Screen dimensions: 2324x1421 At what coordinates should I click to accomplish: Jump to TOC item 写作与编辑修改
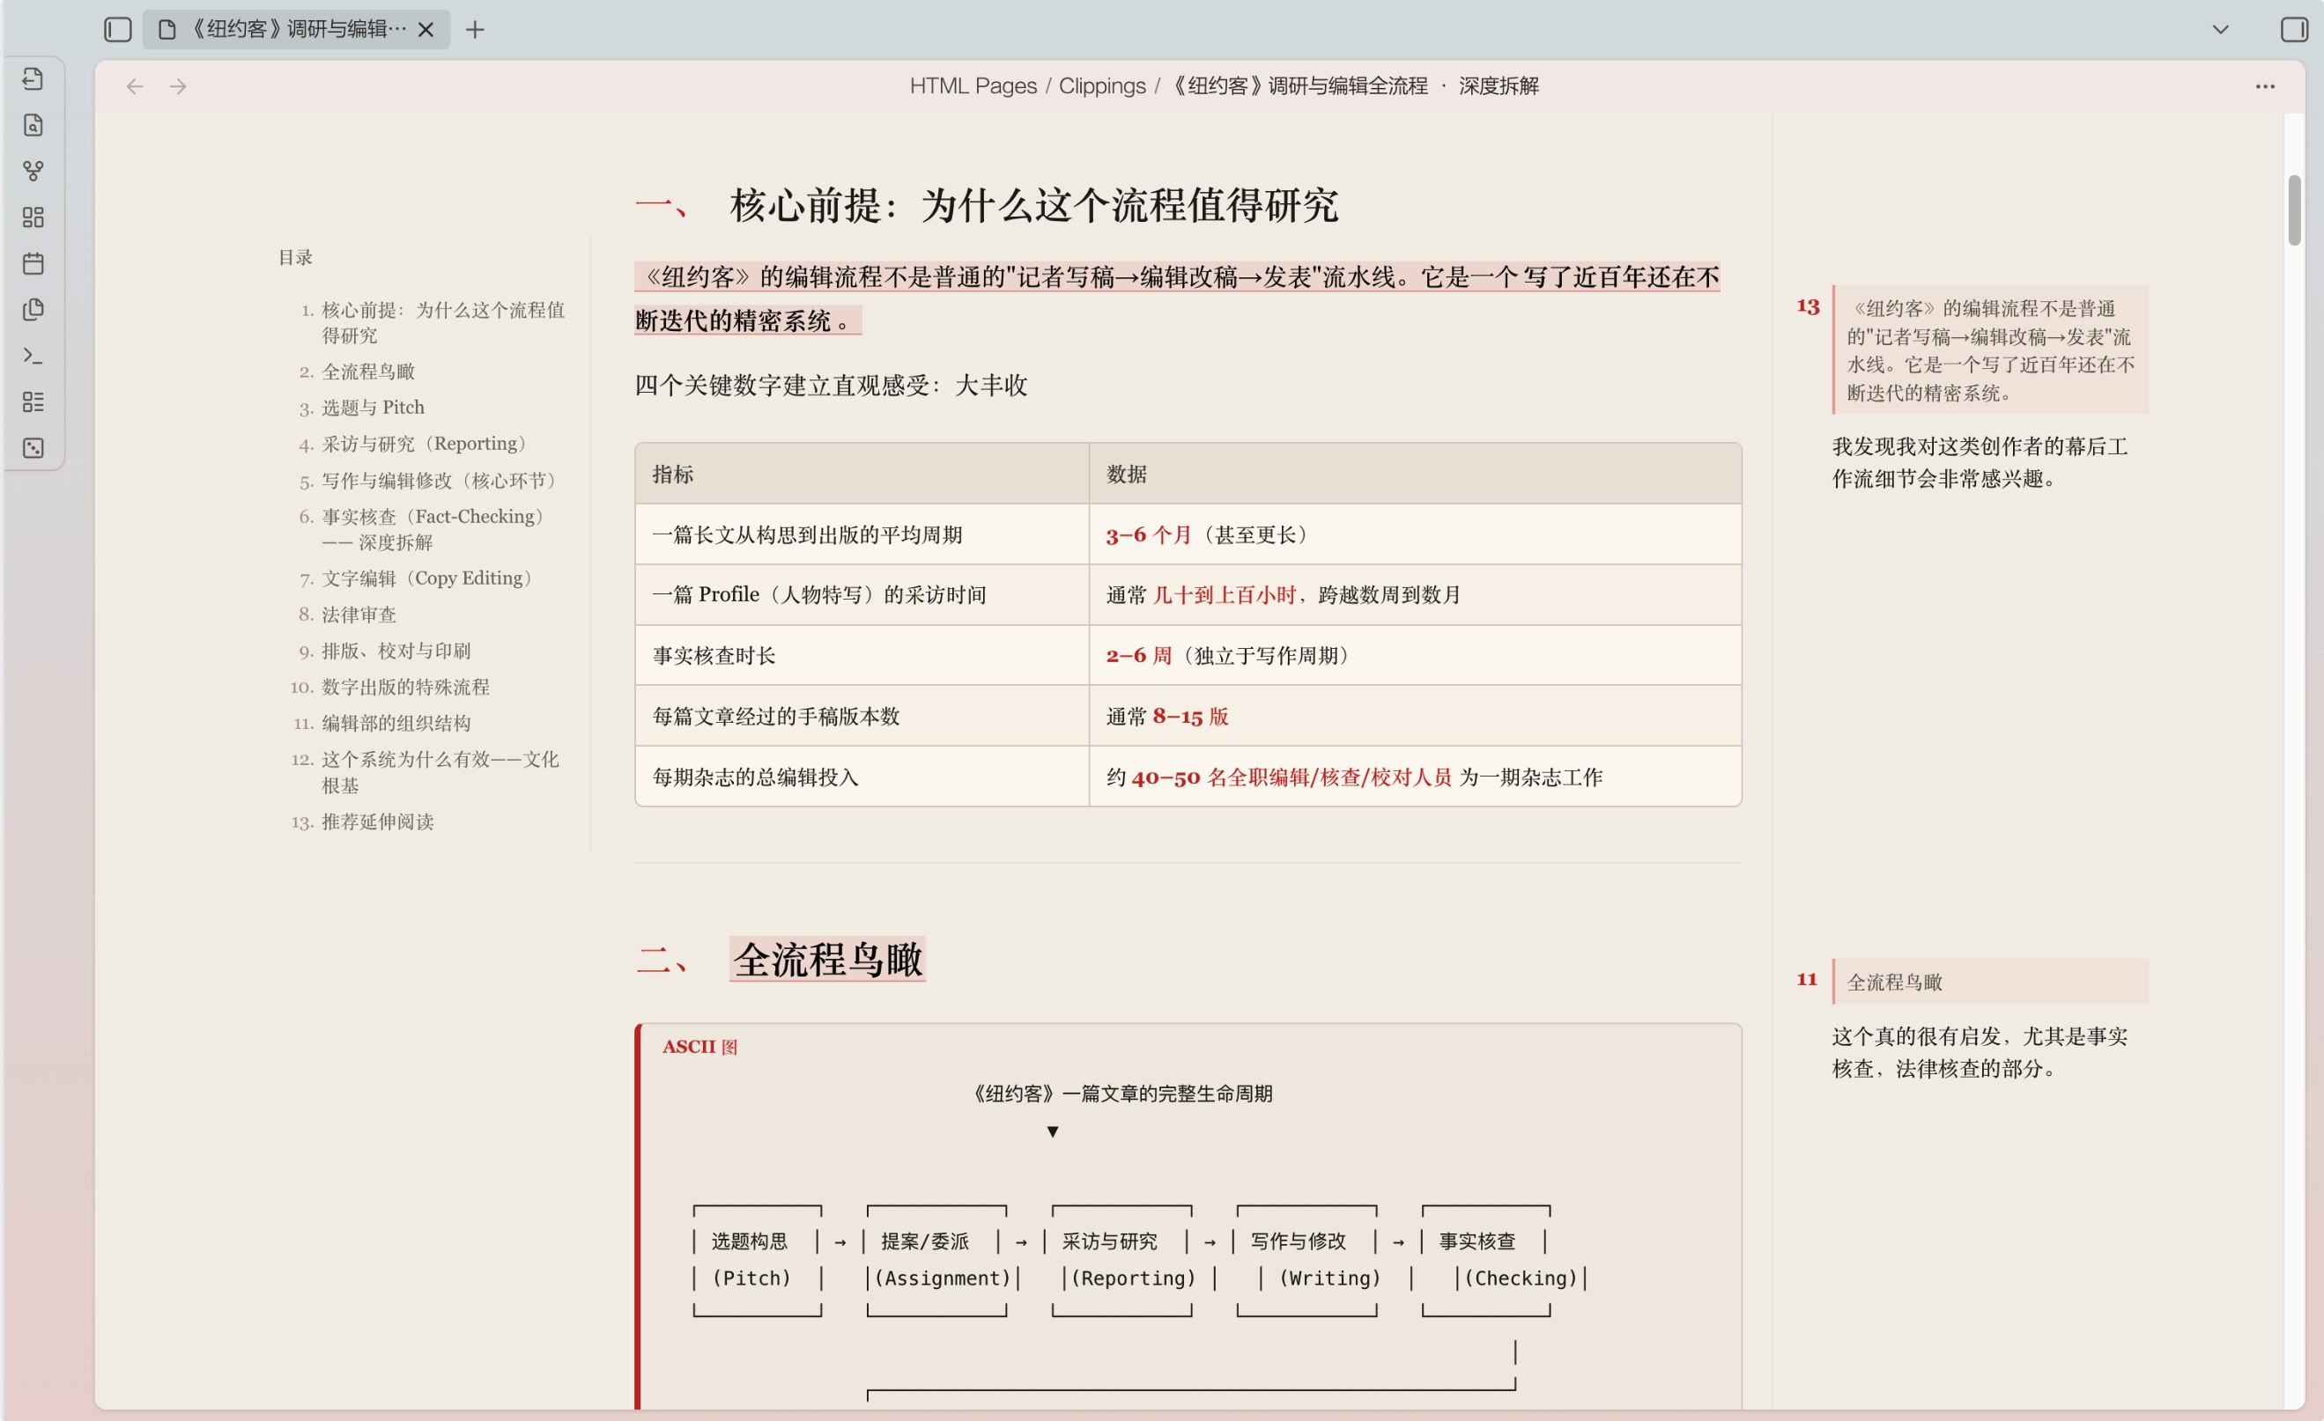click(x=440, y=481)
